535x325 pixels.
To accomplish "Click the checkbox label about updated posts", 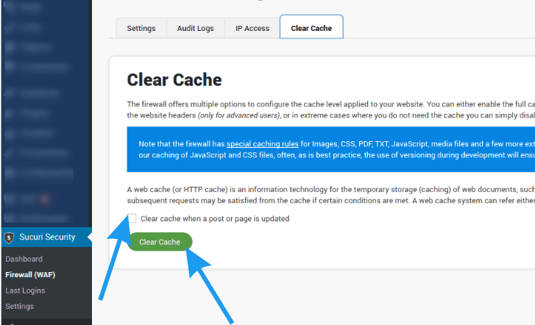I will (214, 218).
